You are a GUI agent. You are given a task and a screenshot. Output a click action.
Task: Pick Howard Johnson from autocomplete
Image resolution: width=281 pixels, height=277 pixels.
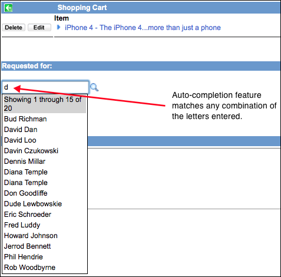(45, 236)
